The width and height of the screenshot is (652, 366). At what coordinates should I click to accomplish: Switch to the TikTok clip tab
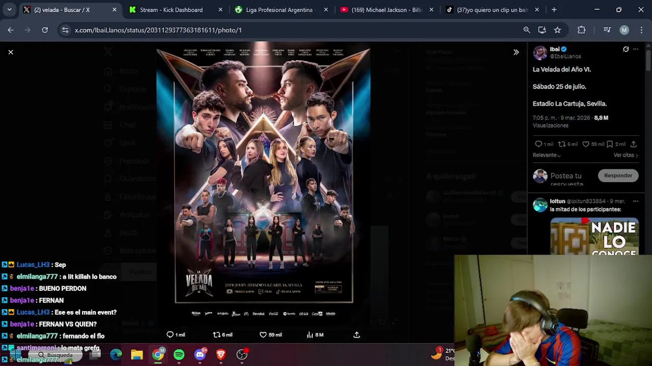click(x=492, y=10)
